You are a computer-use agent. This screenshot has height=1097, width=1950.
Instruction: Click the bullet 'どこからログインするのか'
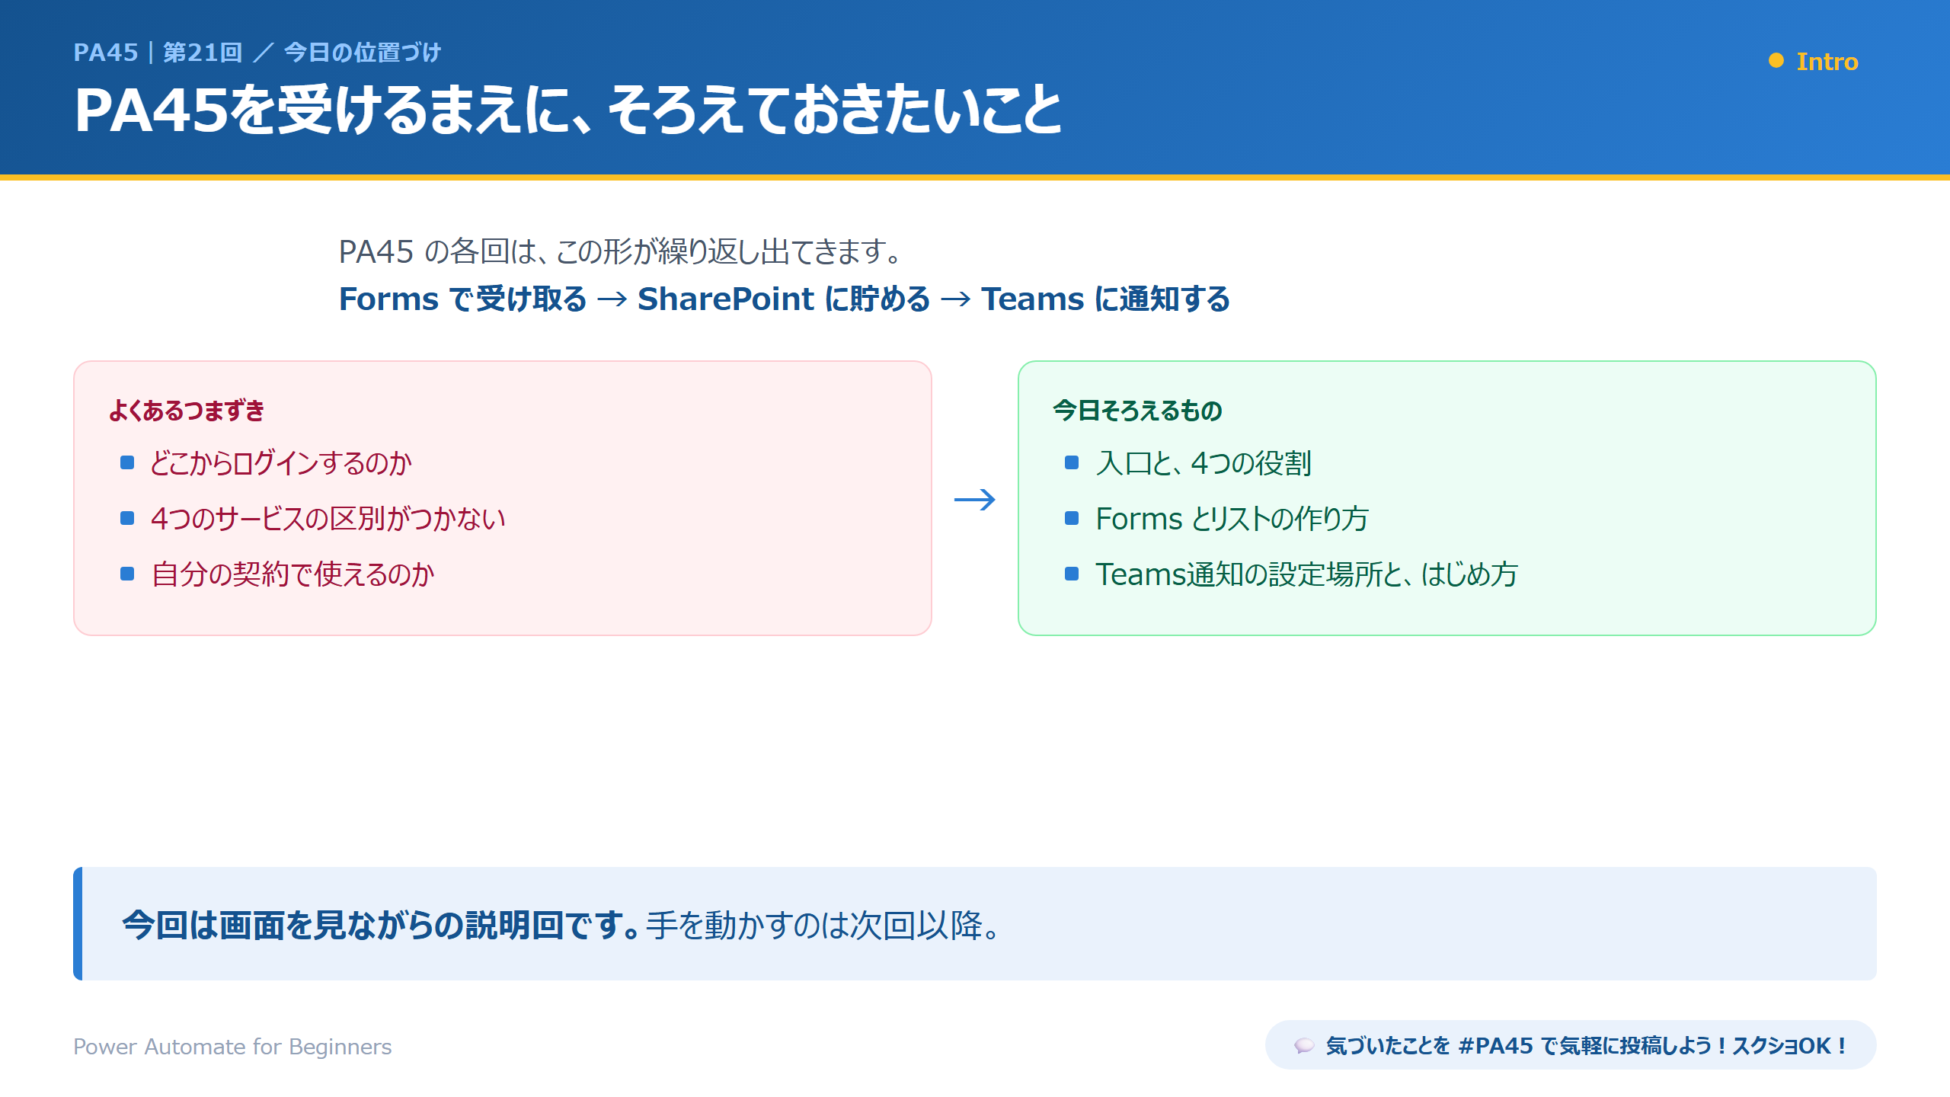pyautogui.click(x=281, y=463)
